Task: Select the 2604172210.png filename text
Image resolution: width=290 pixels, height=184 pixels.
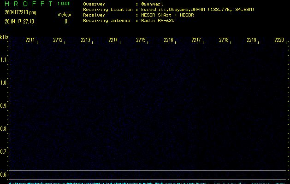Action: pyautogui.click(x=21, y=12)
